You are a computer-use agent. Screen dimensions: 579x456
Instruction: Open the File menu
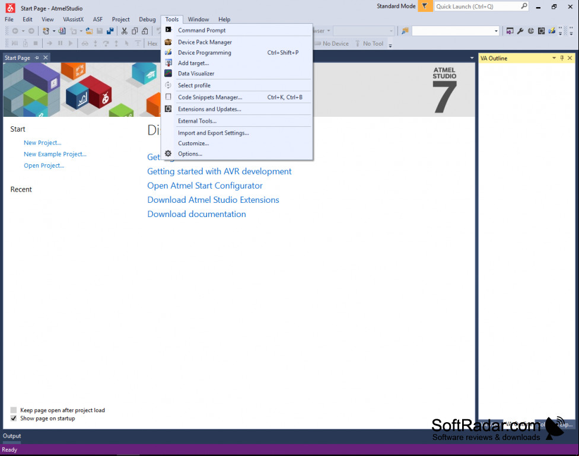[9, 19]
